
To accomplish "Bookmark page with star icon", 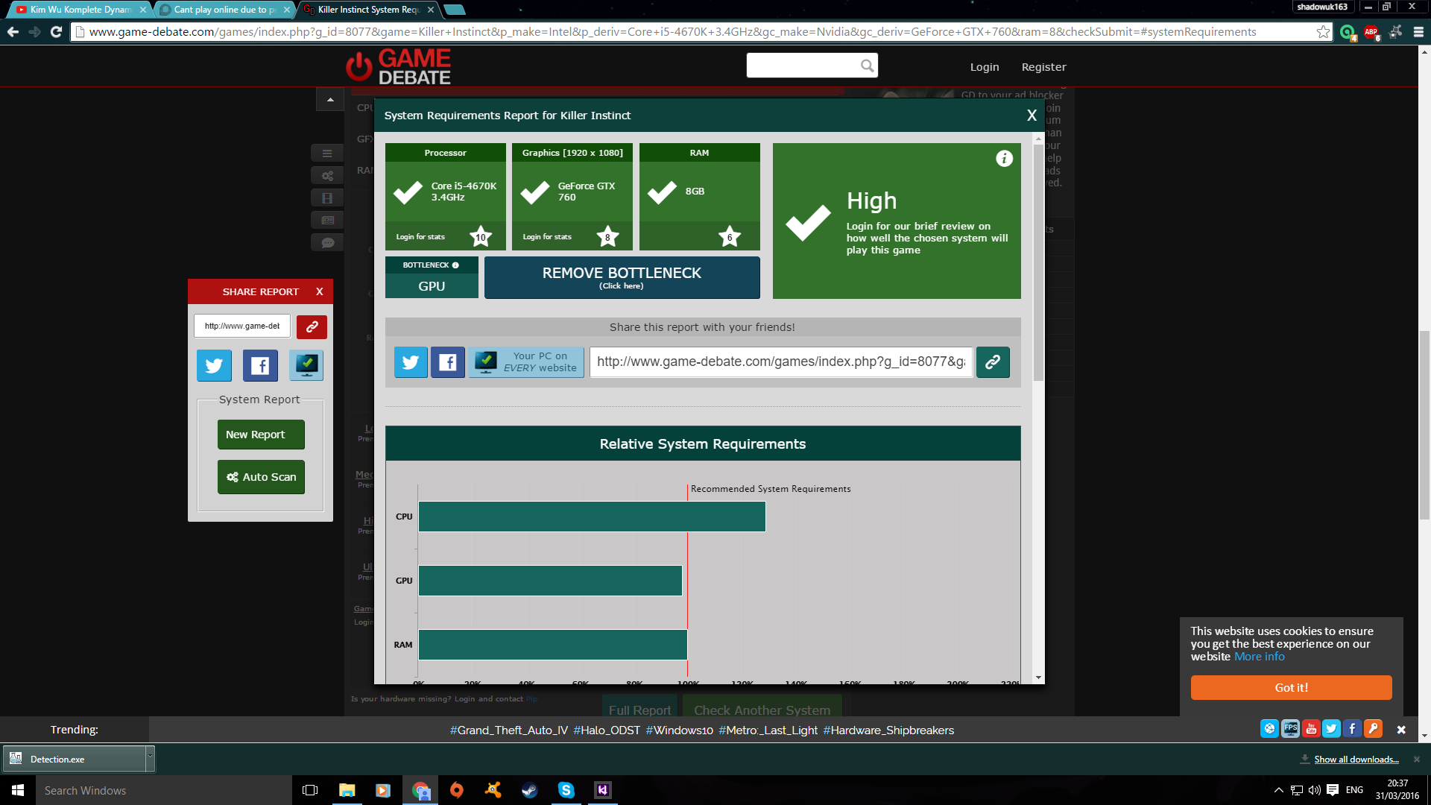I will tap(1323, 31).
